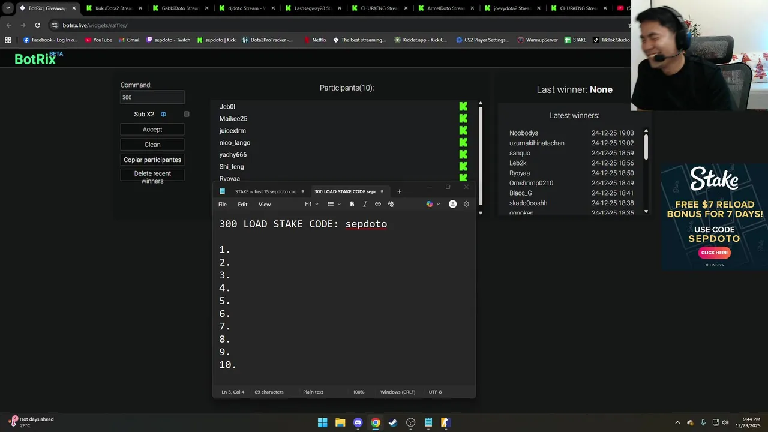Click the browser address bar
This screenshot has width=768, height=432.
pos(336,25)
